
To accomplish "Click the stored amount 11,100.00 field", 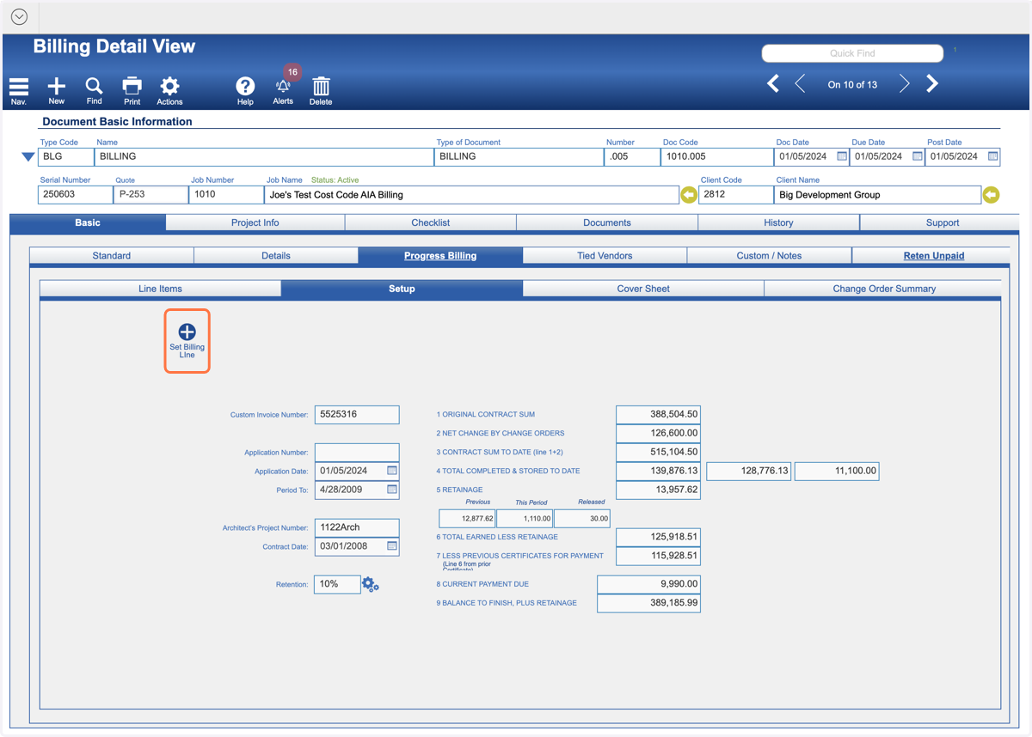I will click(837, 471).
